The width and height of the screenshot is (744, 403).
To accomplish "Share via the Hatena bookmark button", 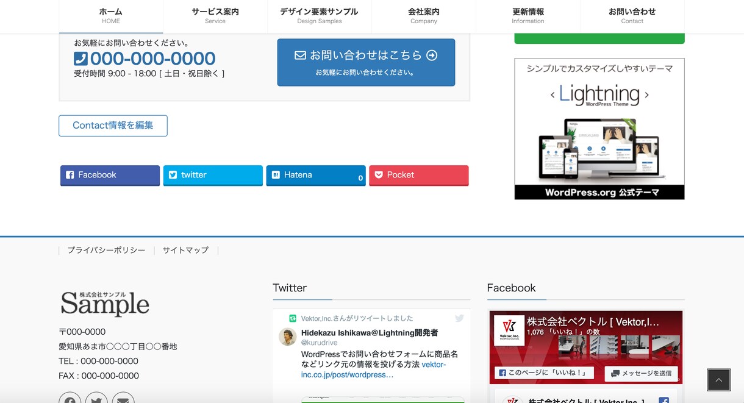I will pos(316,175).
